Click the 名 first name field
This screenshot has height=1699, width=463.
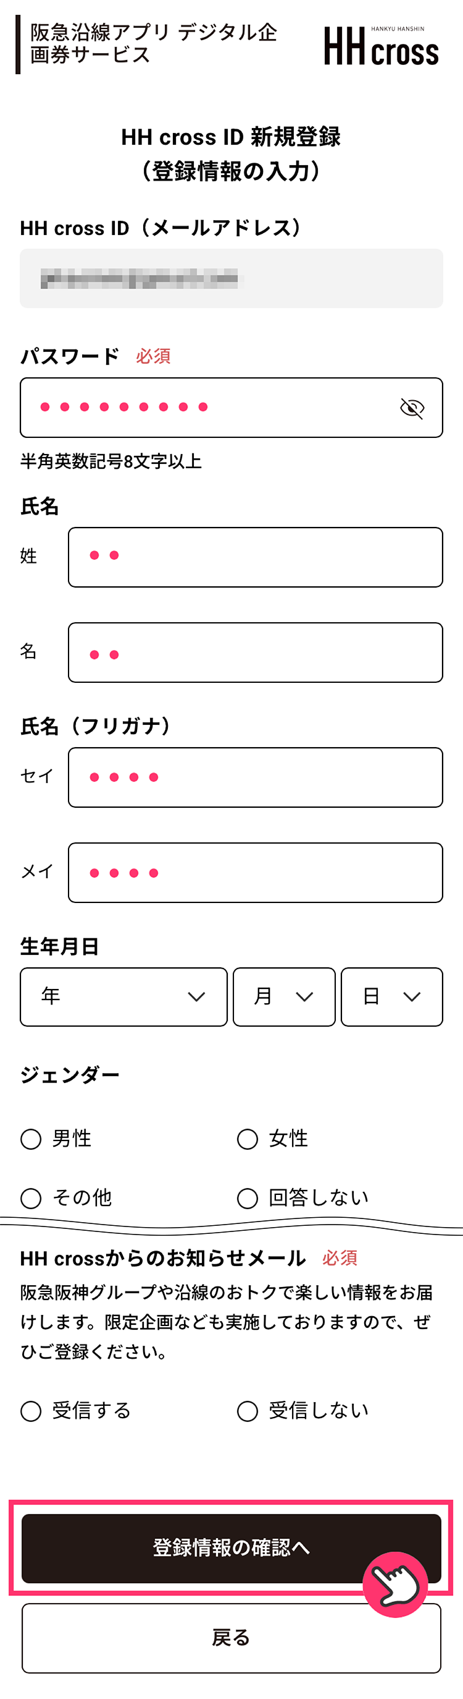256,653
